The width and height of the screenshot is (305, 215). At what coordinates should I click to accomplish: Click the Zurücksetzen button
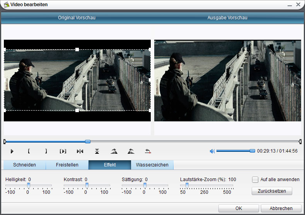click(272, 191)
